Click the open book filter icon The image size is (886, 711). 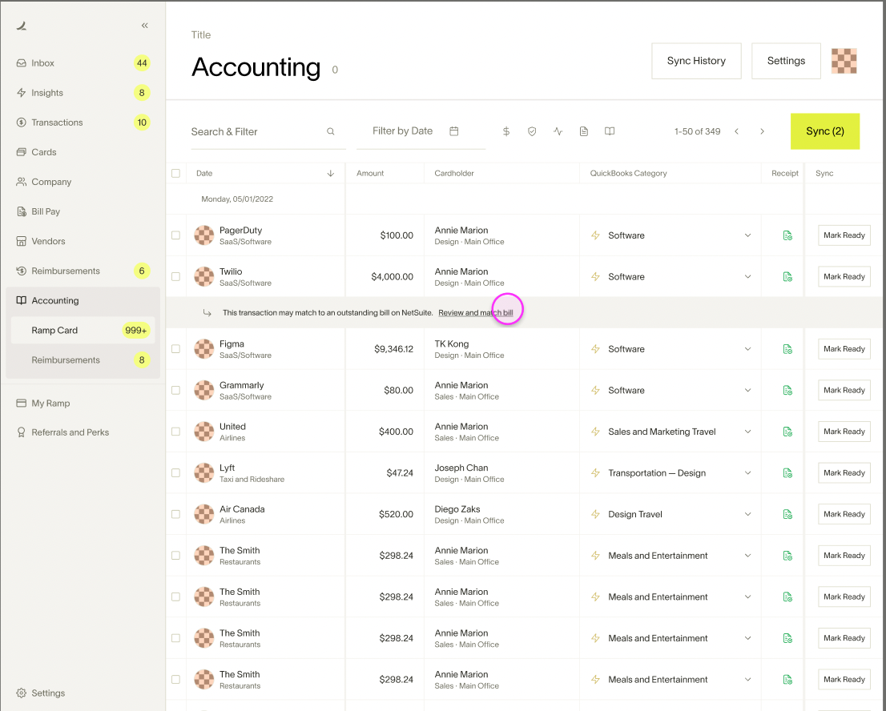[610, 131]
